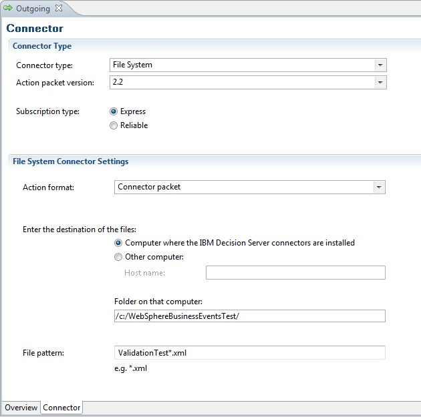
Task: Click the Host name text field
Action: 295,272
